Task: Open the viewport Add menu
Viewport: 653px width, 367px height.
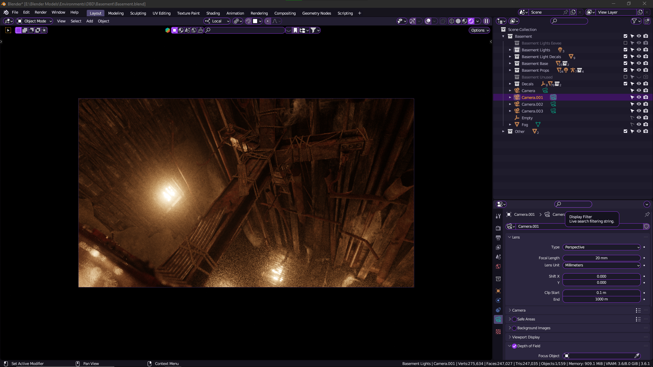Action: coord(89,21)
